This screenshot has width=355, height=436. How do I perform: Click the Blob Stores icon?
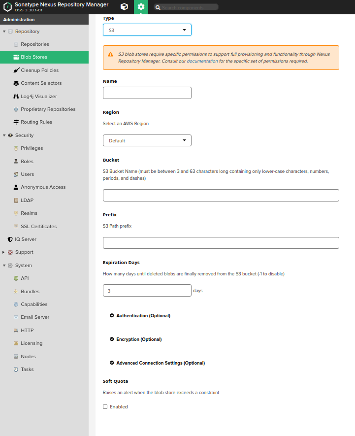pos(16,57)
